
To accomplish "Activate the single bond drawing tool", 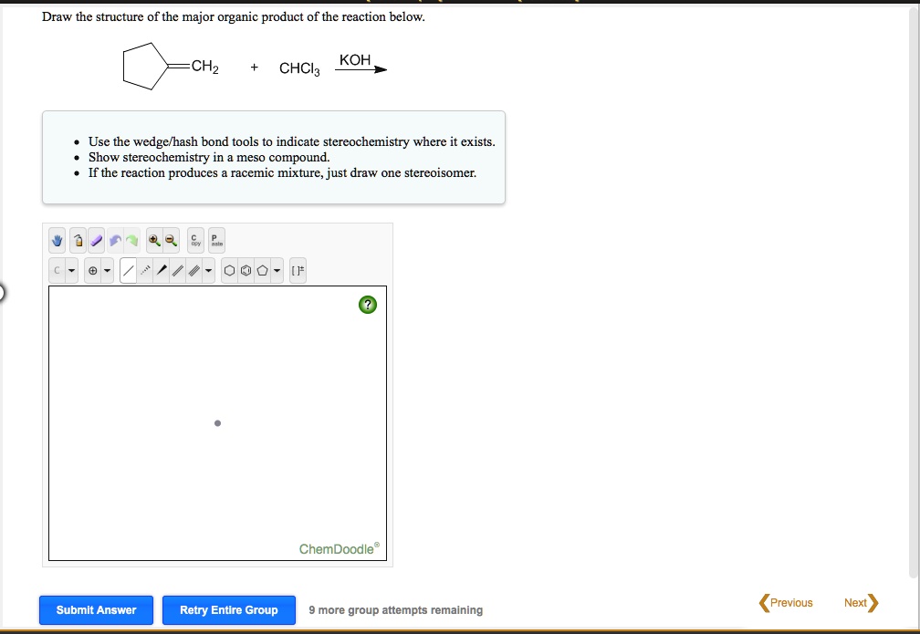I will 128,270.
